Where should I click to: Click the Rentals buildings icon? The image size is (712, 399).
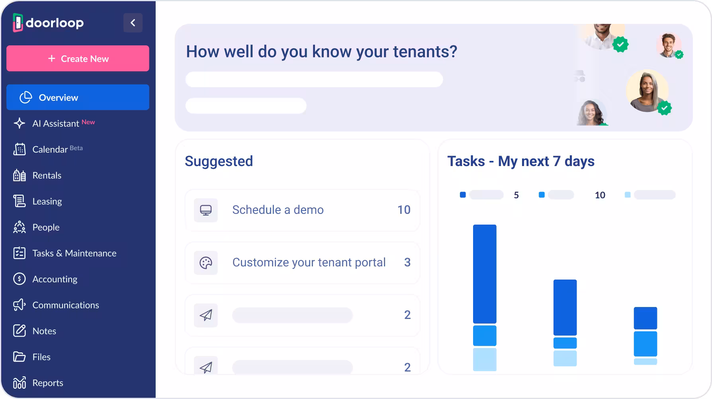click(x=19, y=175)
